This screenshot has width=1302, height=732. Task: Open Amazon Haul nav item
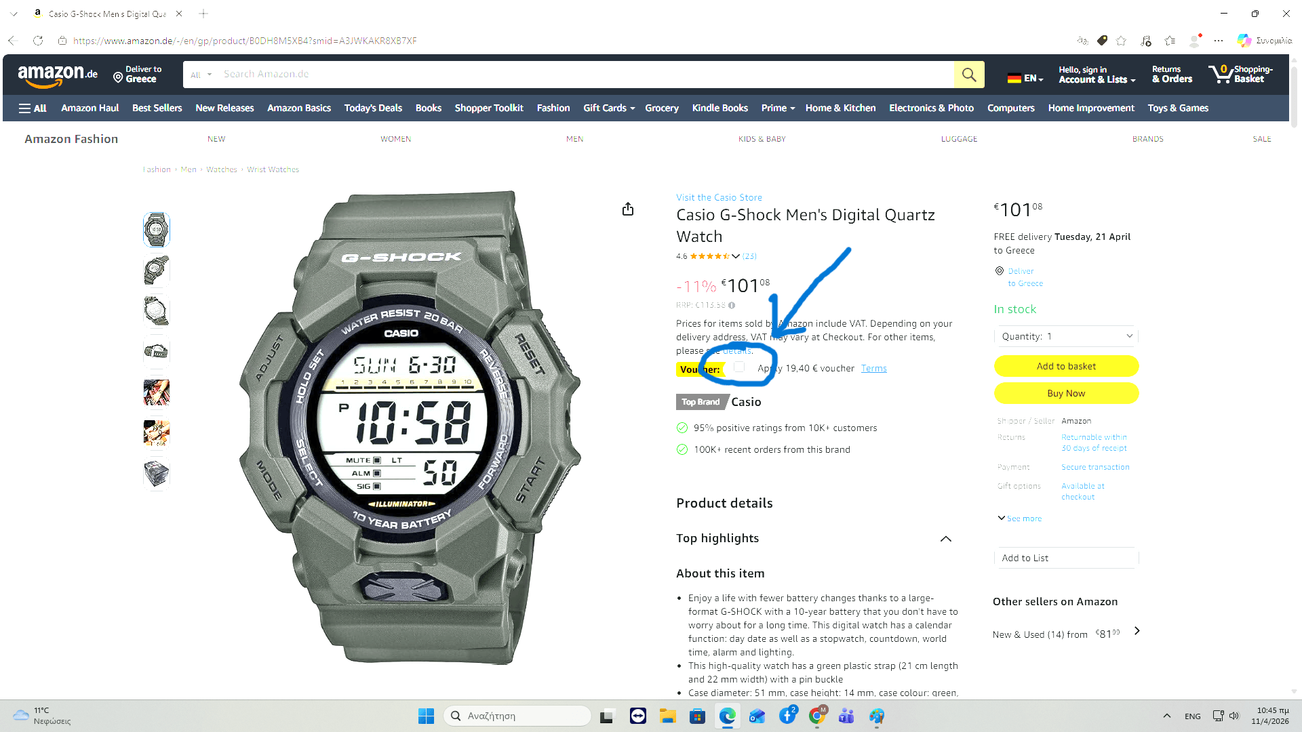[x=90, y=108]
